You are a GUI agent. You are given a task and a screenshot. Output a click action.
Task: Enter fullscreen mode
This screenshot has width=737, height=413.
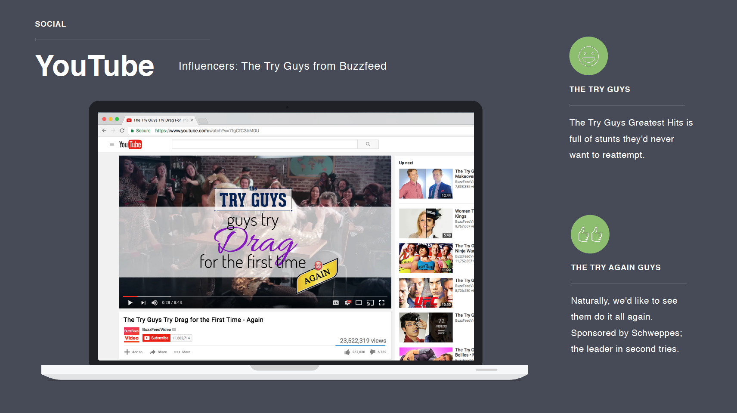381,303
